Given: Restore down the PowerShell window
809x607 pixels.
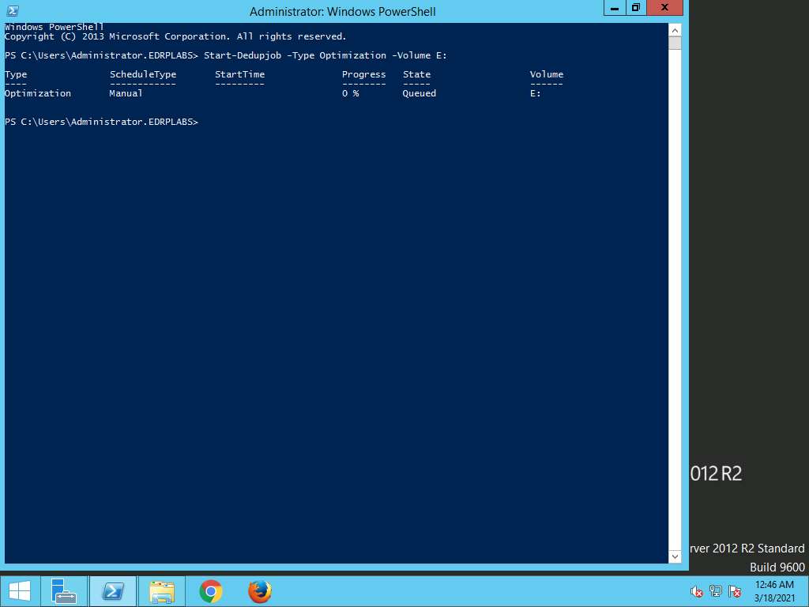Looking at the screenshot, I should [x=636, y=8].
